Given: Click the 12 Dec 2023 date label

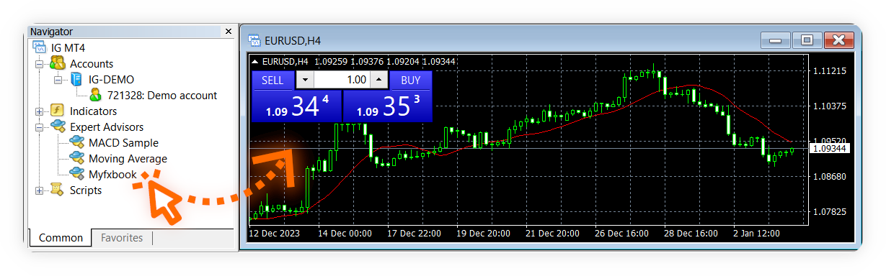Looking at the screenshot, I should coord(274,234).
